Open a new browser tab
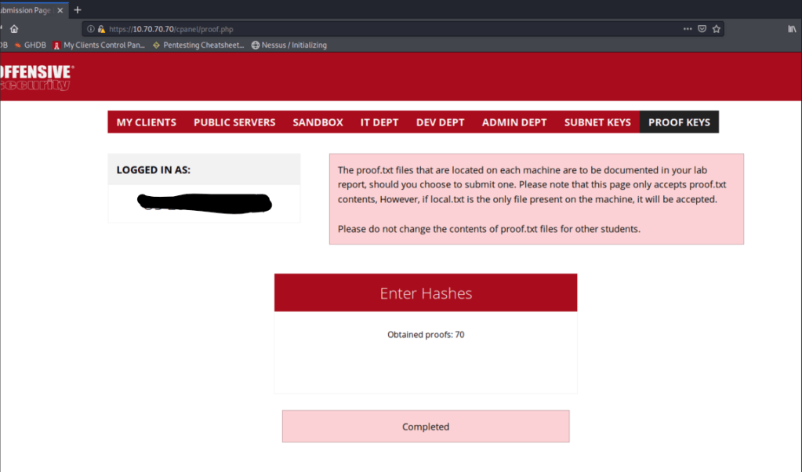Image resolution: width=802 pixels, height=472 pixels. click(77, 9)
